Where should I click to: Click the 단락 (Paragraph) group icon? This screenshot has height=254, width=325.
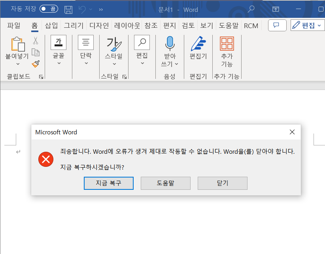click(x=86, y=42)
